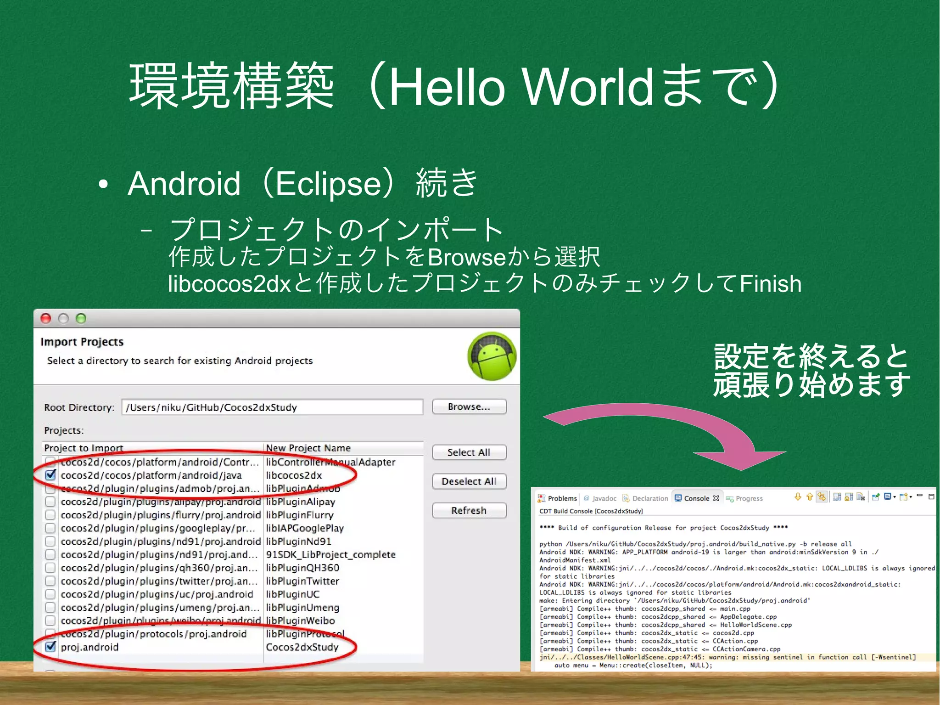Close the Console tab with its X

[716, 498]
